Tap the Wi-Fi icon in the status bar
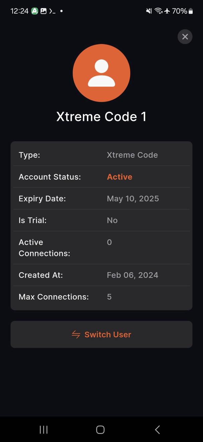Screen dimensions: 203x442 point(158,11)
